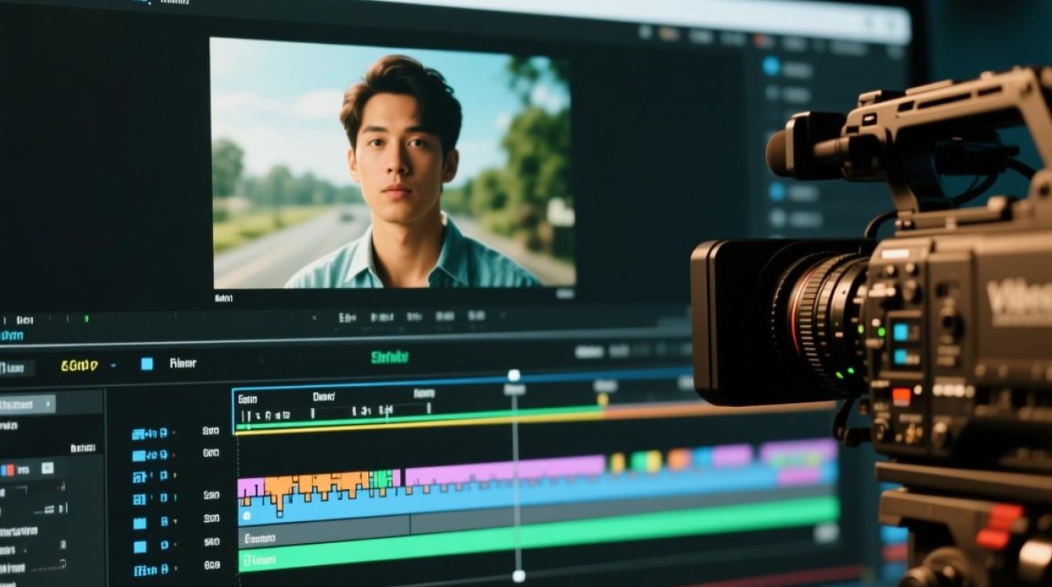Image resolution: width=1052 pixels, height=587 pixels.
Task: Click the topmost blue circle icon in right panel
Action: [772, 67]
